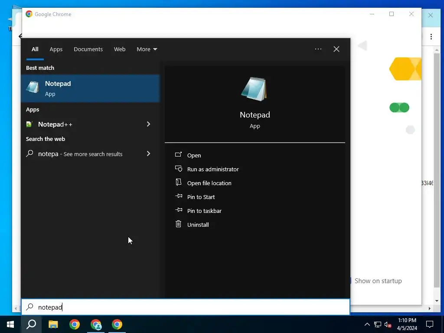Click the search box containing 'notepad'
Screen dimensions: 444x333
click(x=186, y=307)
